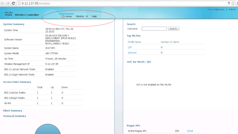Click the Username search field
This screenshot has width=238, height=134.
(154, 29)
